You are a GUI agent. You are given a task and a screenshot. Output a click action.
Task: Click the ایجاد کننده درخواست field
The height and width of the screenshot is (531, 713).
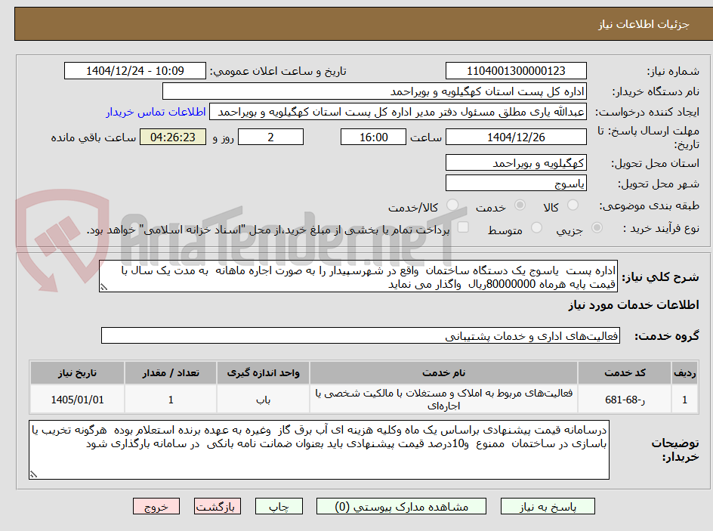(398, 112)
